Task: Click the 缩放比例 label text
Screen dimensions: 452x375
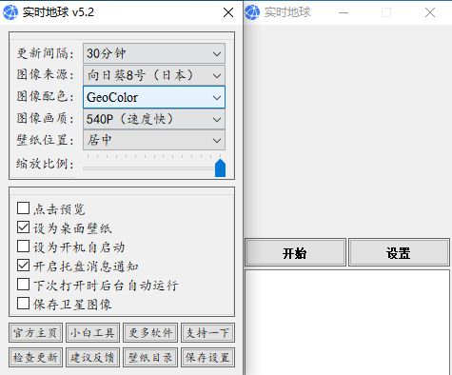Action: [x=45, y=164]
